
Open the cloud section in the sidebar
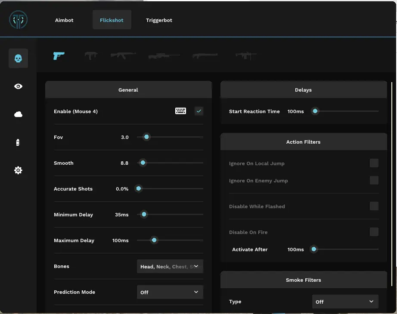18,114
